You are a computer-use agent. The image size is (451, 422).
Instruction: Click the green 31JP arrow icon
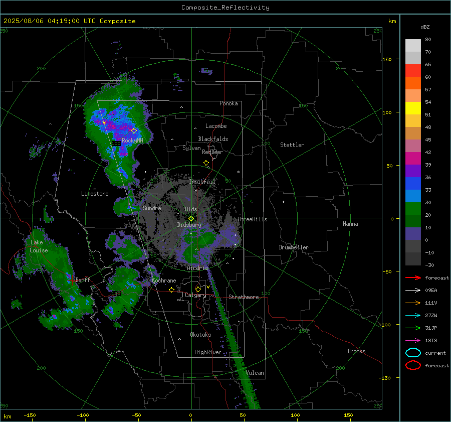pos(413,328)
